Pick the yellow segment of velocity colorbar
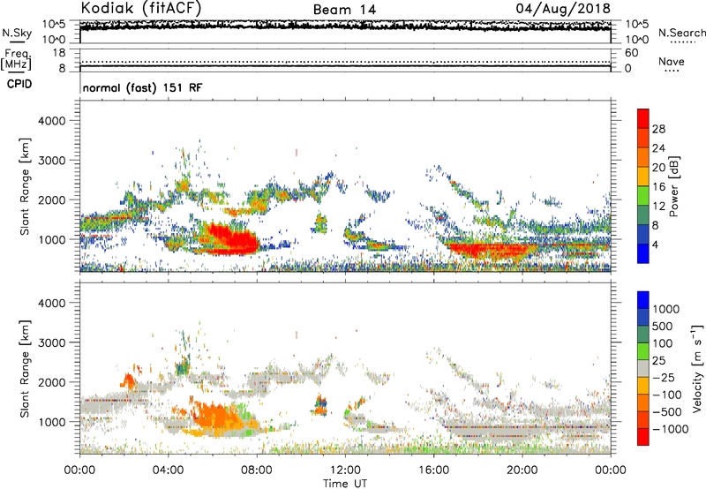 [643, 386]
